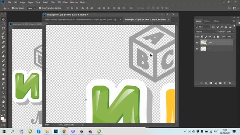The image size is (240, 135).
Task: Open the Filter menu
Action: pyautogui.click(x=53, y=2)
